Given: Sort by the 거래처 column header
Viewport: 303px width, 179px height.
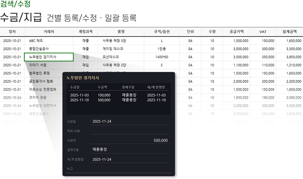Looking at the screenshot, I should pyautogui.click(x=49, y=32).
